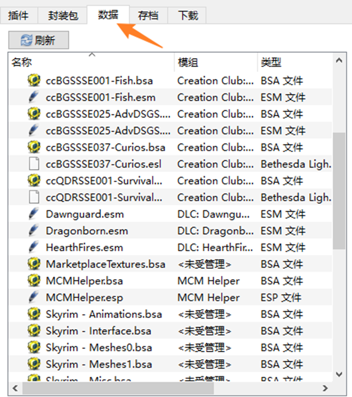This screenshot has height=397, width=352.
Task: Click MCM Helper in the MCMHelper.esp row
Action: click(208, 298)
